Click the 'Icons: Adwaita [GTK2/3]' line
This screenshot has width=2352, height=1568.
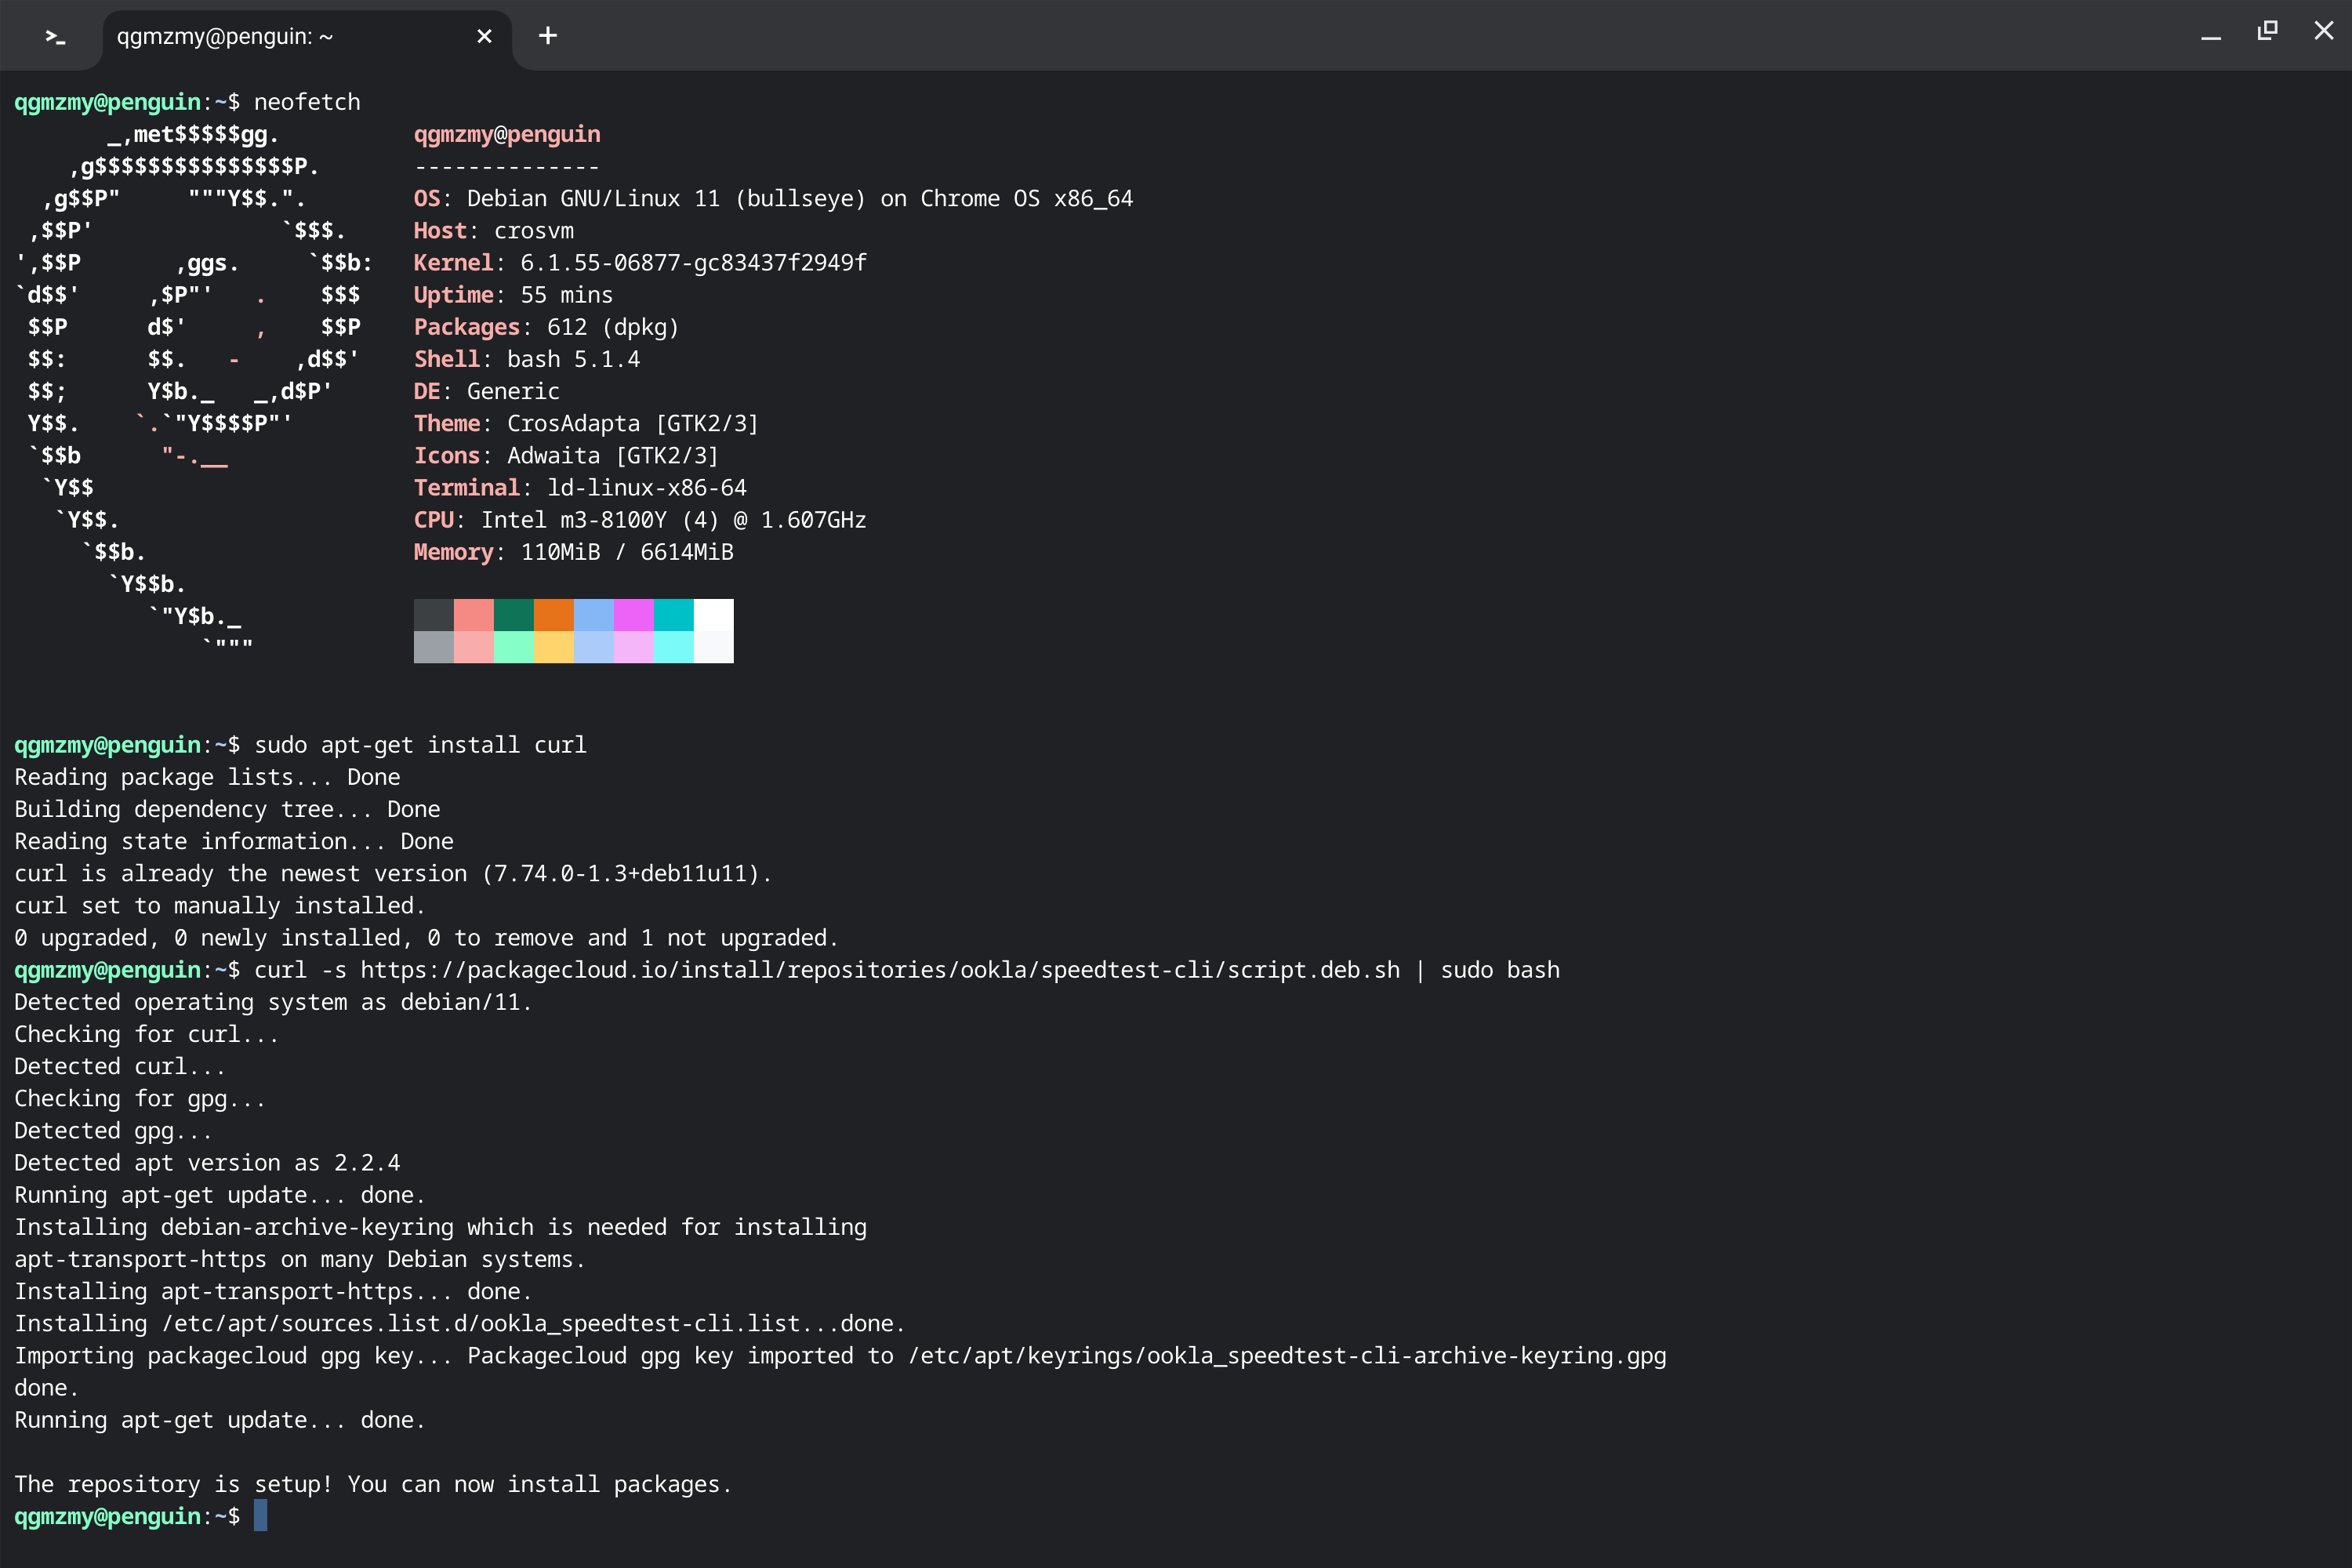567,455
